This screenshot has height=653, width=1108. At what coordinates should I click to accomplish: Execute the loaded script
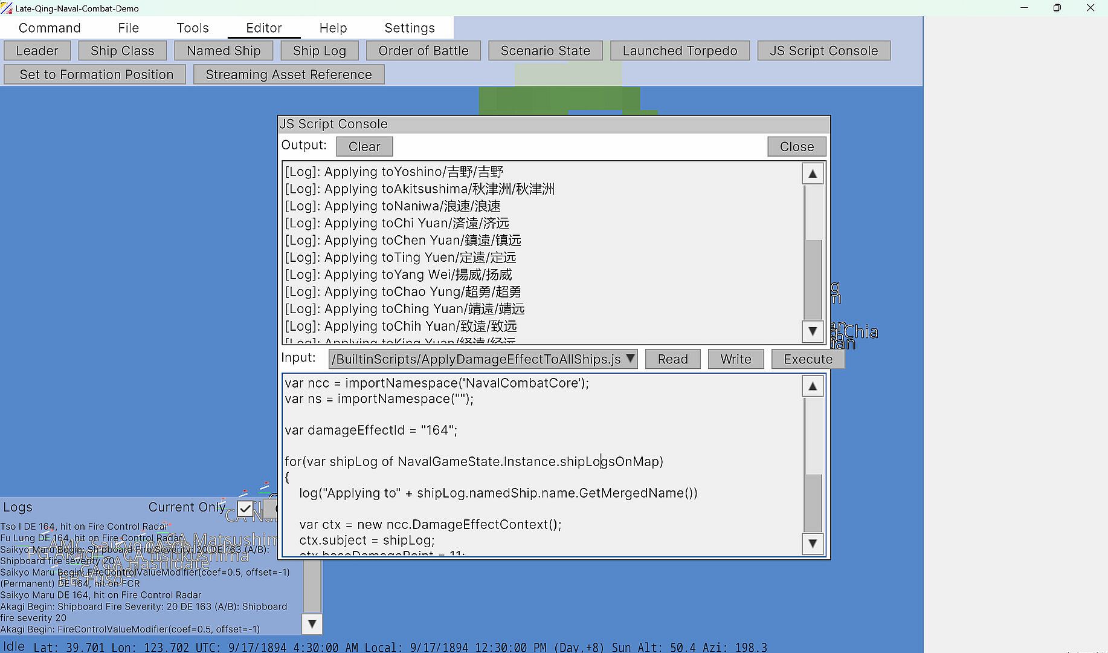point(808,359)
